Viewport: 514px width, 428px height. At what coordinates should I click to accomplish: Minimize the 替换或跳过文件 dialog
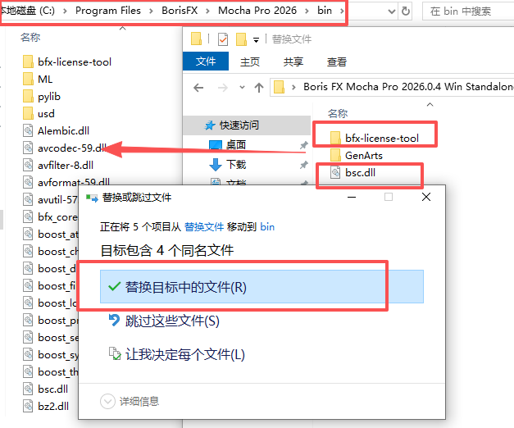(x=352, y=197)
